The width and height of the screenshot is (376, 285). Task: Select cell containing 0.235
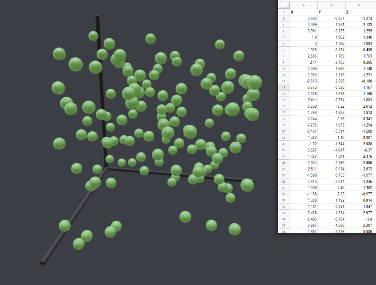[x=331, y=31]
